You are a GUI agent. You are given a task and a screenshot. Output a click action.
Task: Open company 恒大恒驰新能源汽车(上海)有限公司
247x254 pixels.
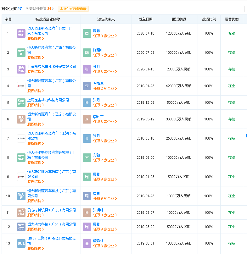[52, 136]
